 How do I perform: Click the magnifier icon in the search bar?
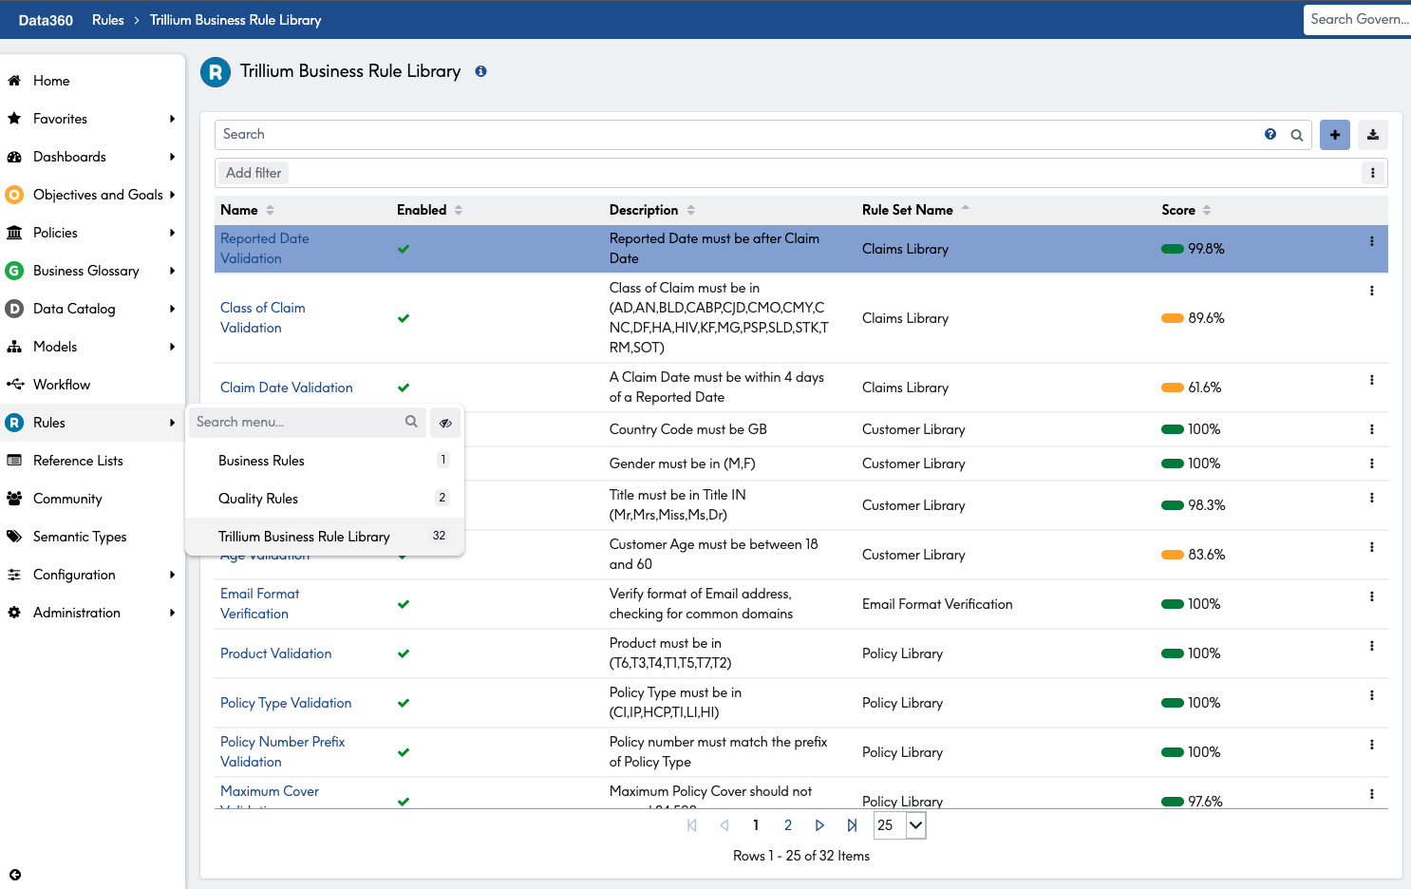coord(1297,135)
